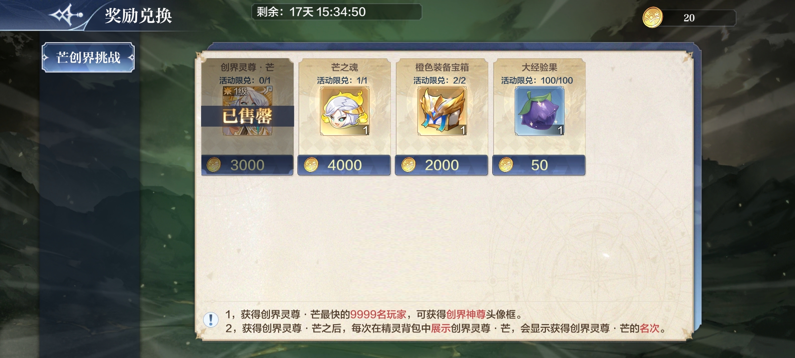Buy 大经验果 for 50 coins
The height and width of the screenshot is (358, 795).
[x=539, y=165]
